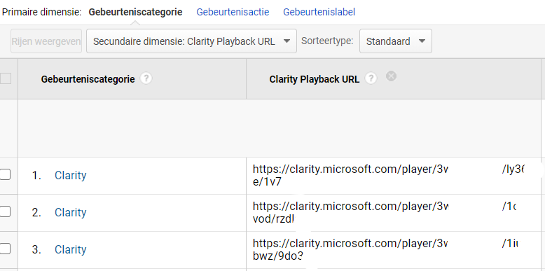This screenshot has height=271, width=545.
Task: Switch primary dimension to Gebeurtenislabel
Action: pyautogui.click(x=319, y=12)
